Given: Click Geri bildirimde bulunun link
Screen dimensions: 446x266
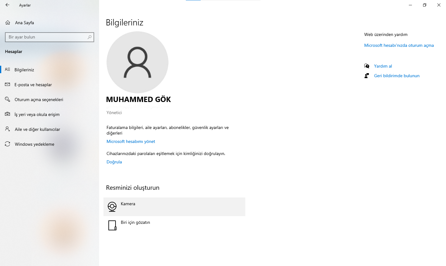Looking at the screenshot, I should [x=397, y=76].
